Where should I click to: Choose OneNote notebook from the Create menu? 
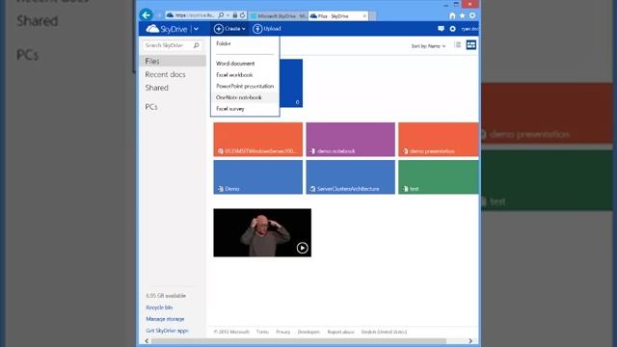coord(245,97)
